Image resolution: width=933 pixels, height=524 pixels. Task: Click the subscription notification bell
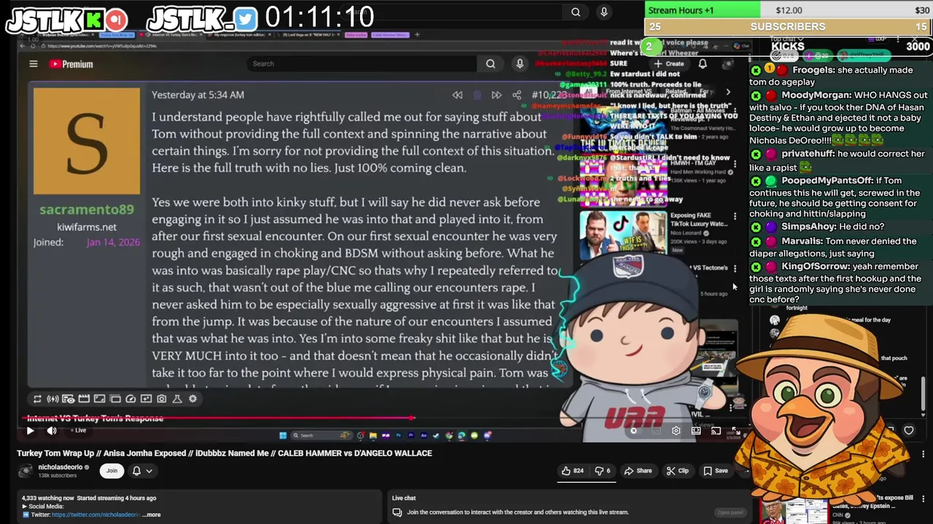pyautogui.click(x=136, y=471)
